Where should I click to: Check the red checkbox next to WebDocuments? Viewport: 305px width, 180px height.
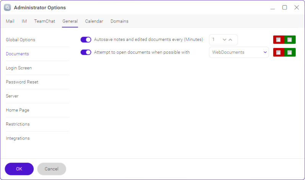pyautogui.click(x=278, y=52)
